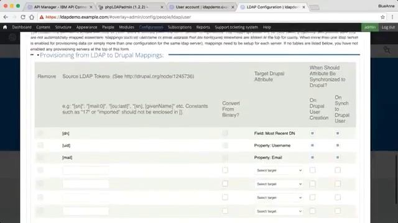This screenshot has width=398, height=223.
Task: Close the API Manager tab
Action: point(91,7)
